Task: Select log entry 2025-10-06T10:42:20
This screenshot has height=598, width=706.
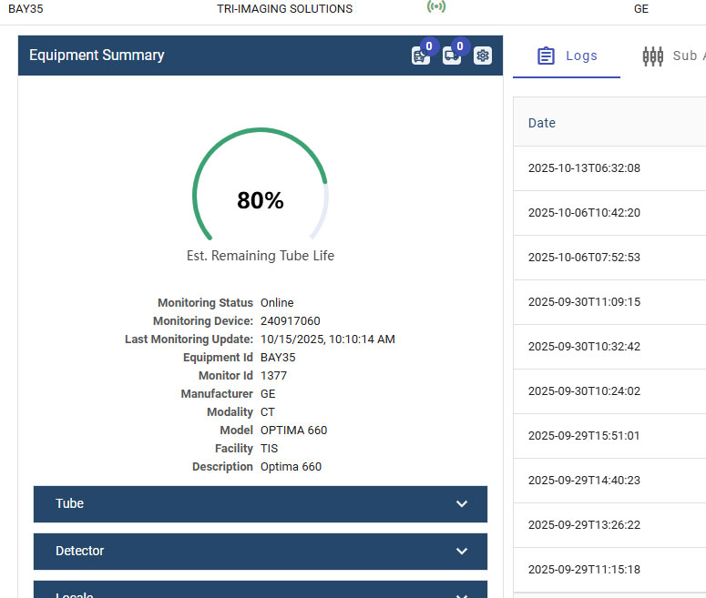Action: point(584,213)
